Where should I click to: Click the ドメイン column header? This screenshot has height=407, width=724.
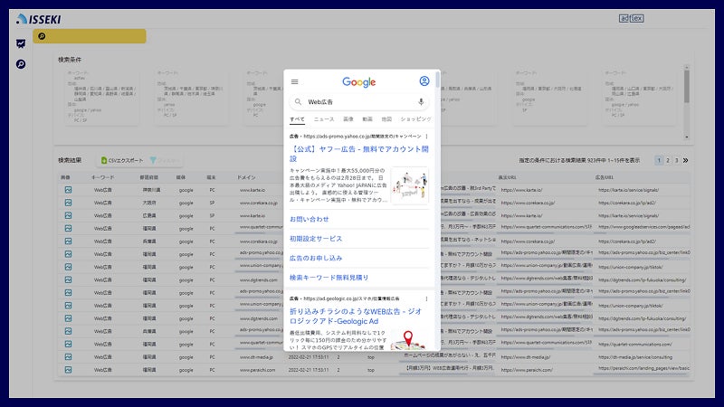246,177
